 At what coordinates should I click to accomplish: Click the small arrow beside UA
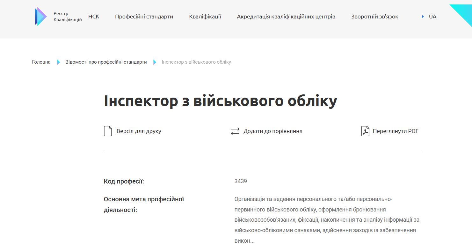pos(423,17)
